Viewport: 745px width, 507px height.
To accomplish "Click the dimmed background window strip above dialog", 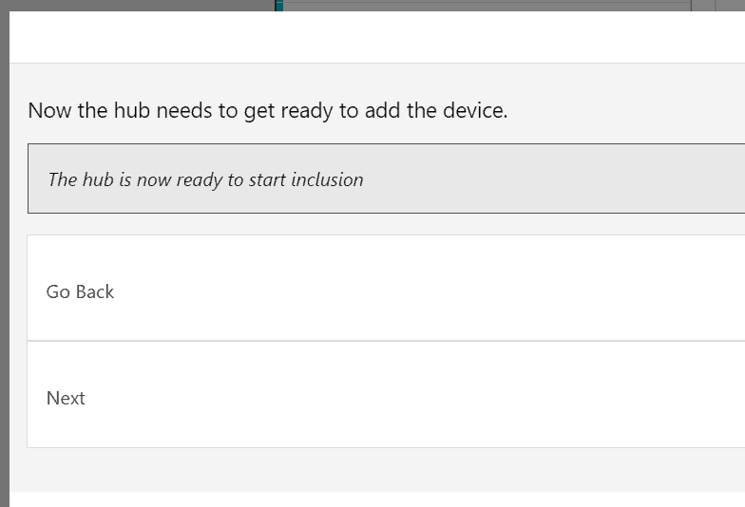I will (x=475, y=5).
